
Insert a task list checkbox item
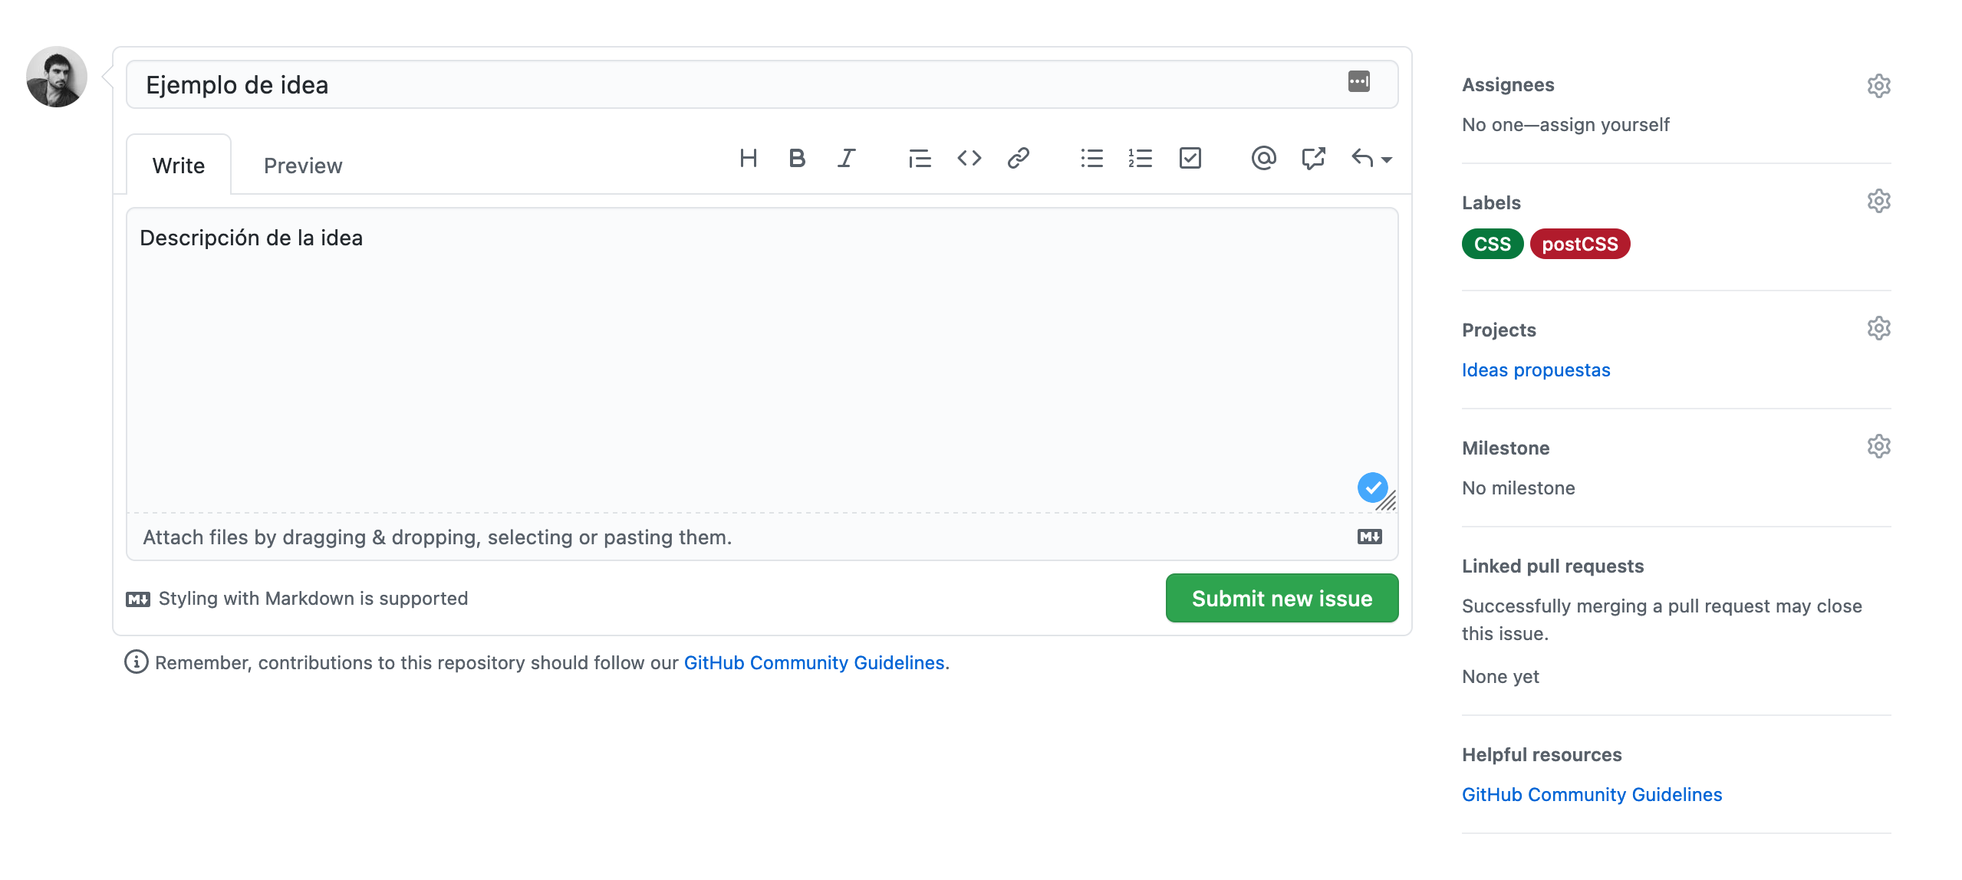click(1190, 159)
